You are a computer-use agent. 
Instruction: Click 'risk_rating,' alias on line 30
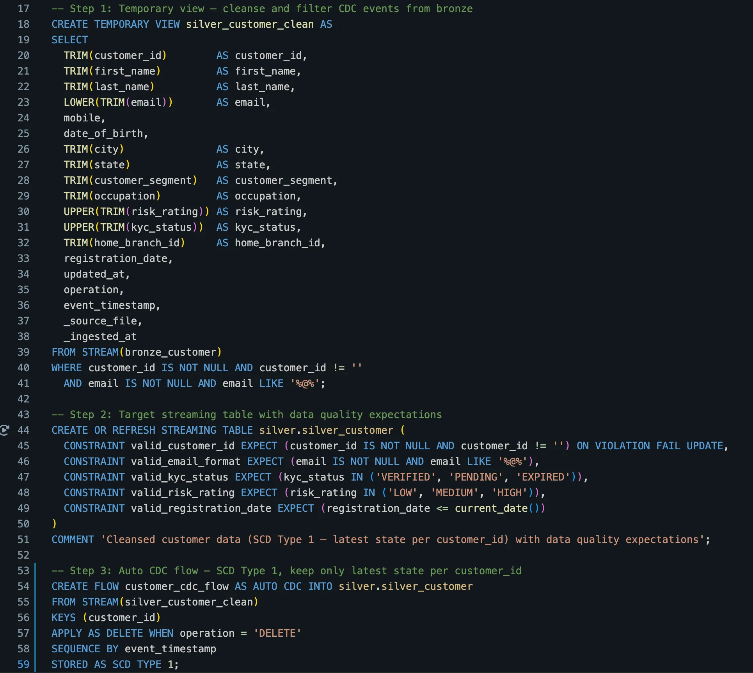(271, 212)
